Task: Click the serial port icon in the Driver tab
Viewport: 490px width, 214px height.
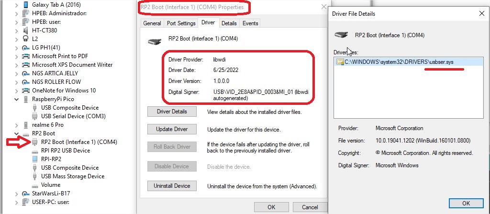Action: pos(155,41)
